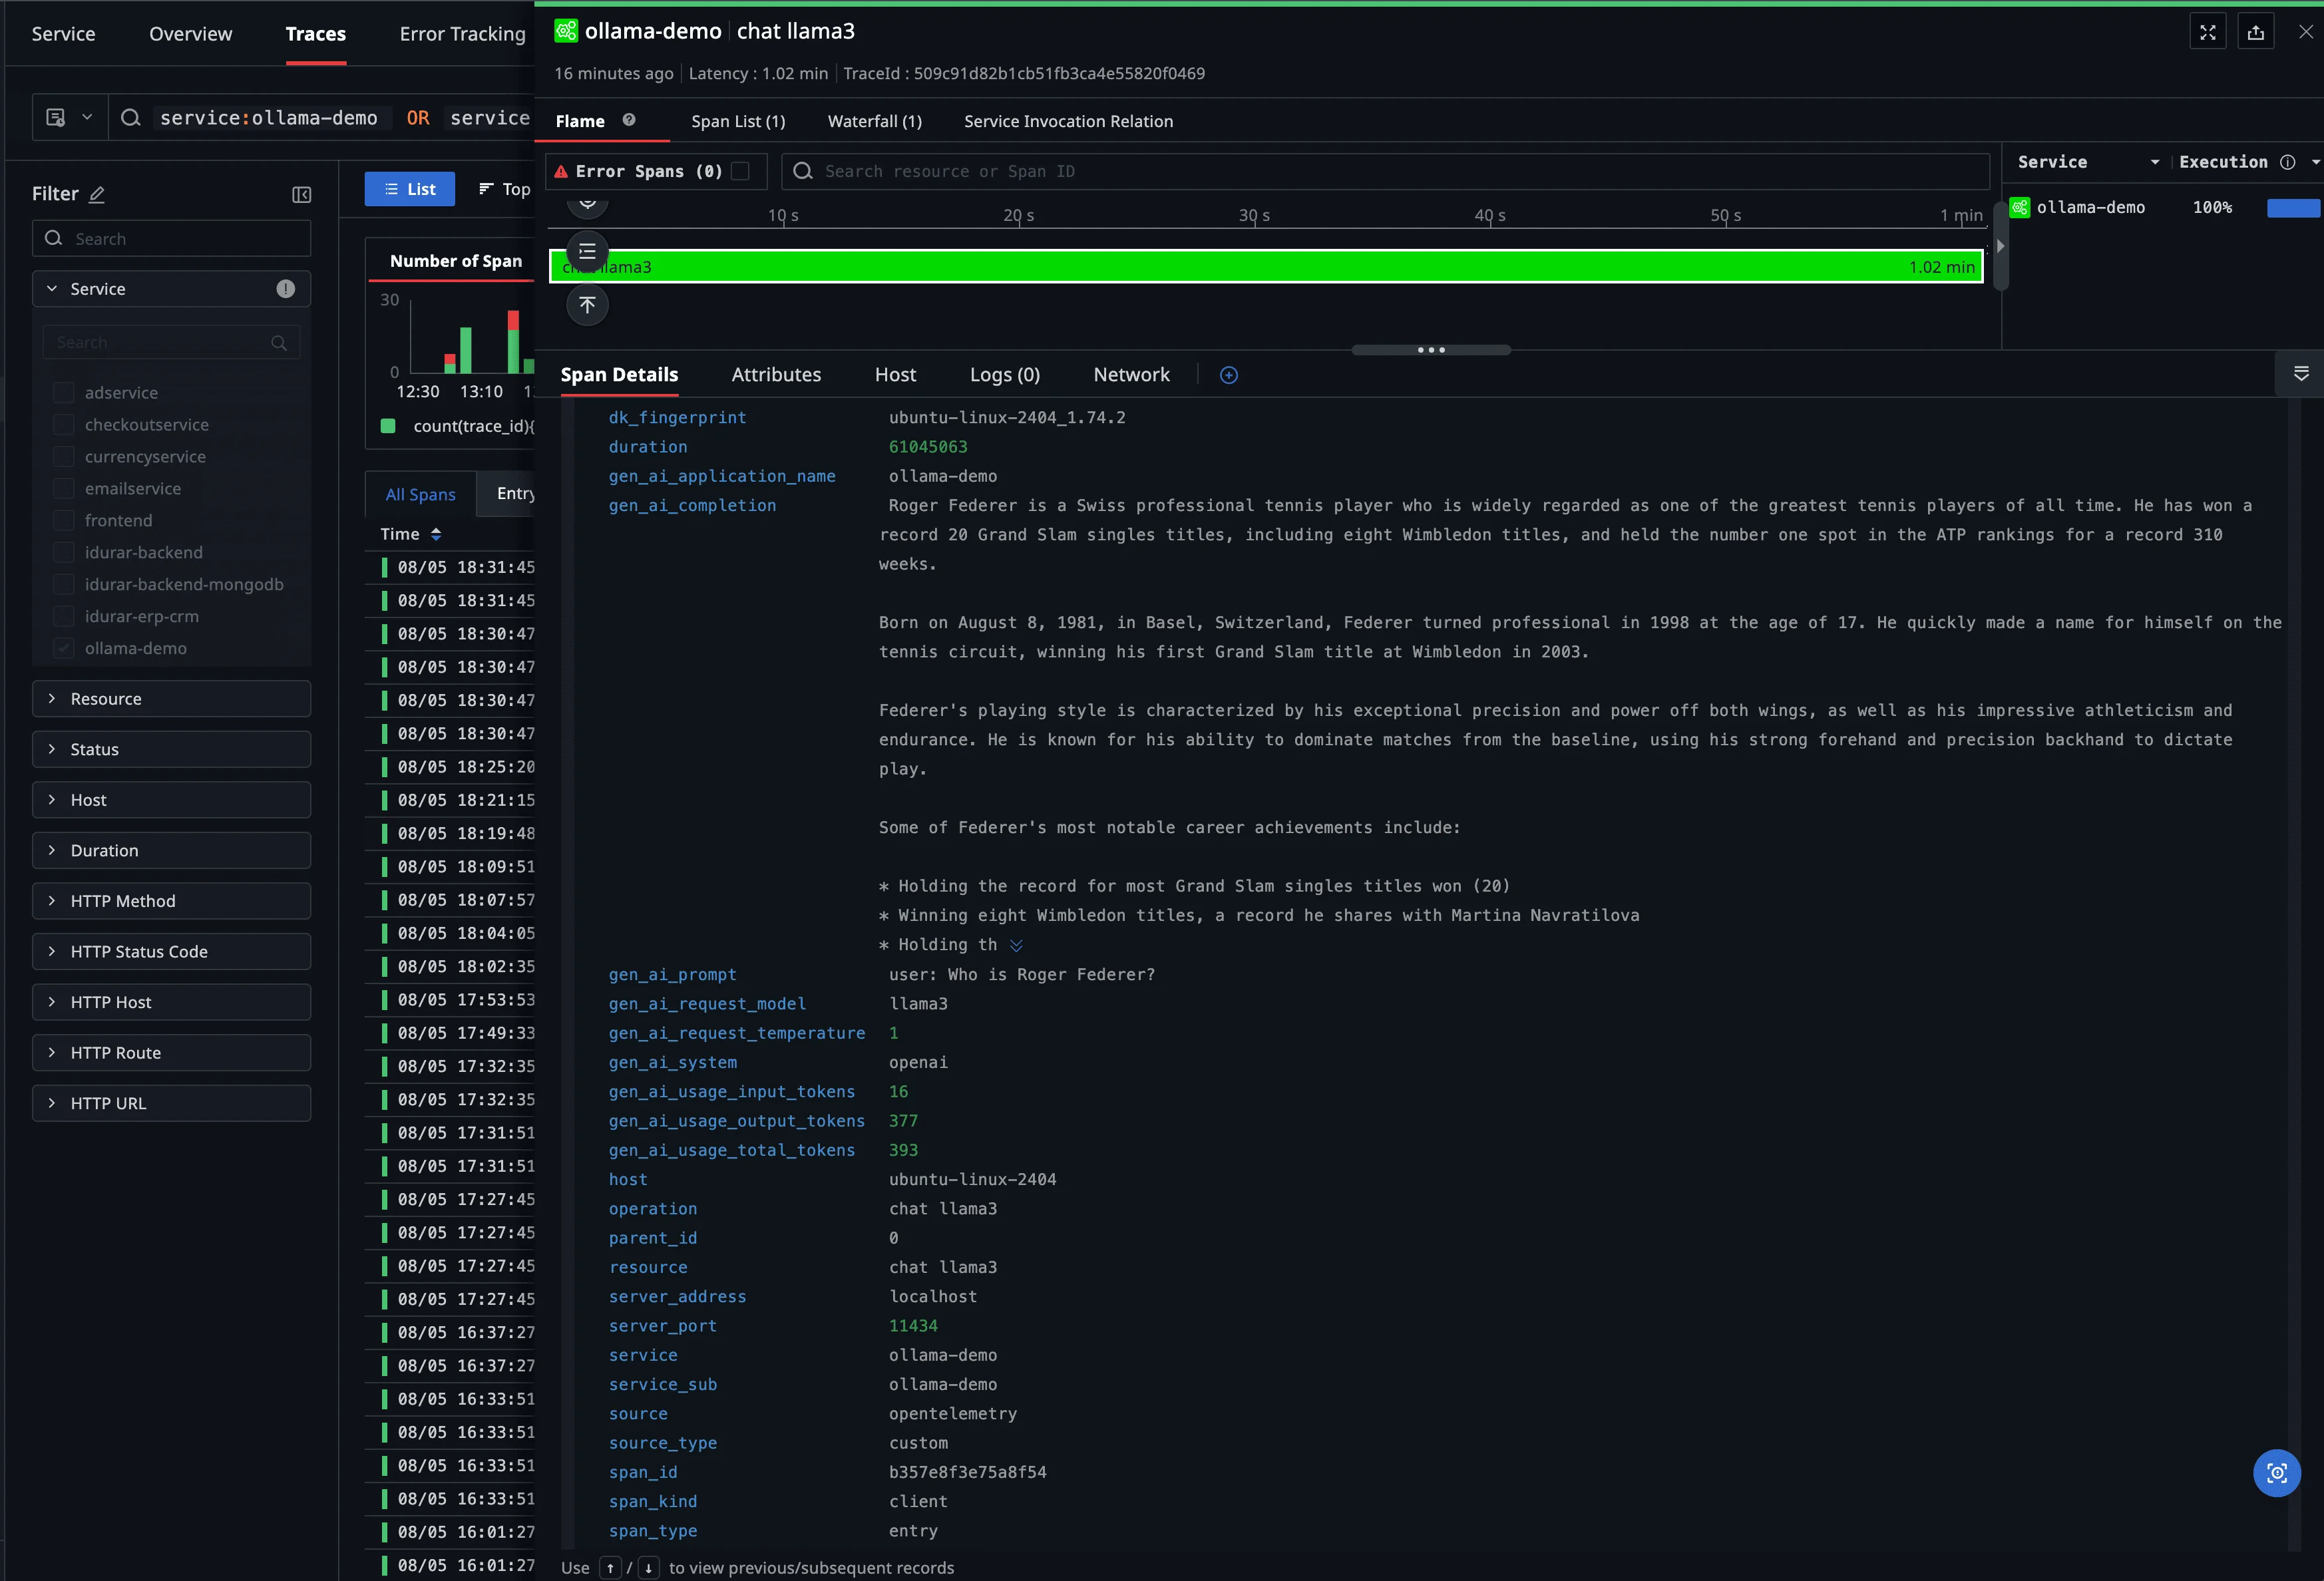This screenshot has height=1581, width=2324.
Task: Expand the Duration filter section
Action: [x=171, y=851]
